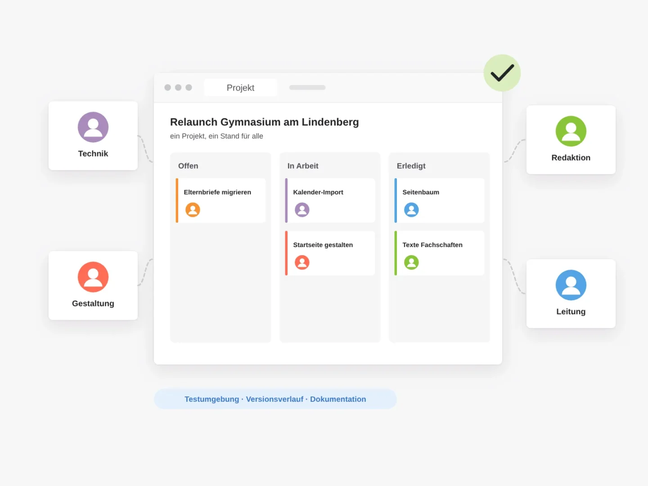This screenshot has width=648, height=486.
Task: Click the blue Leitung avatar icon
Action: pos(571,285)
